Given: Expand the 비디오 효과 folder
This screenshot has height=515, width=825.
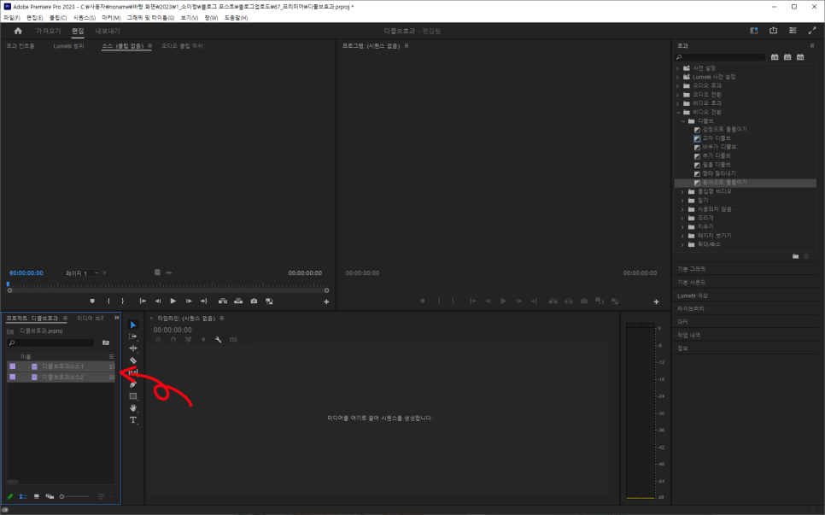Looking at the screenshot, I should pyautogui.click(x=678, y=102).
